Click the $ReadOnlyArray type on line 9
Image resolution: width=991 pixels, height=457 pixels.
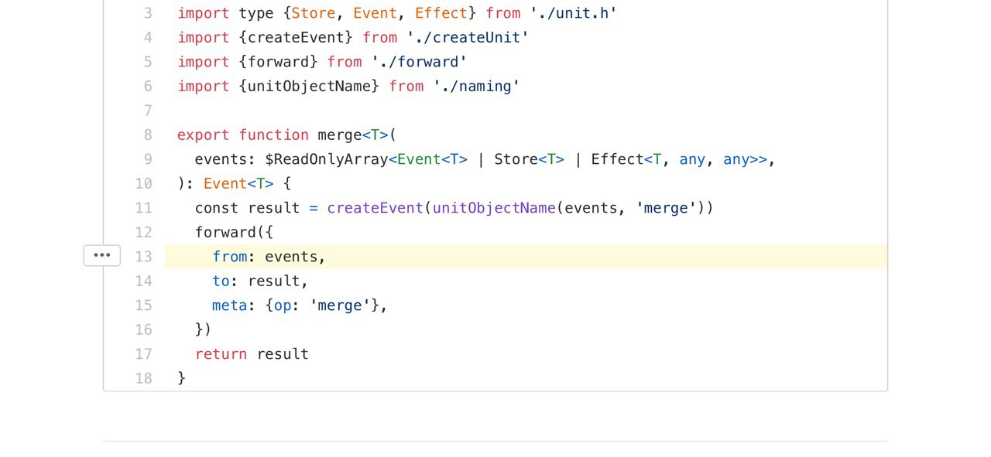click(326, 159)
